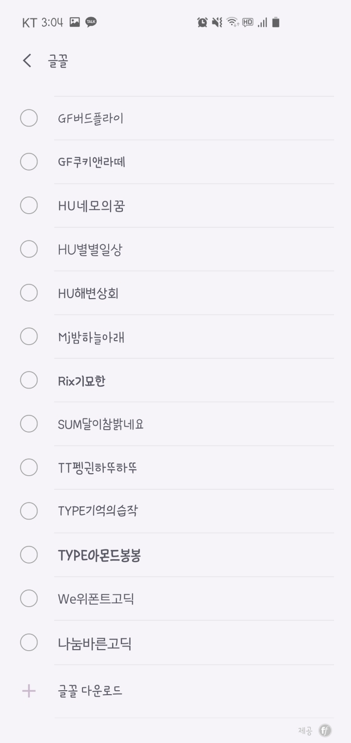Tap the FlipFont provider logo
Image resolution: width=351 pixels, height=743 pixels.
pos(325,731)
